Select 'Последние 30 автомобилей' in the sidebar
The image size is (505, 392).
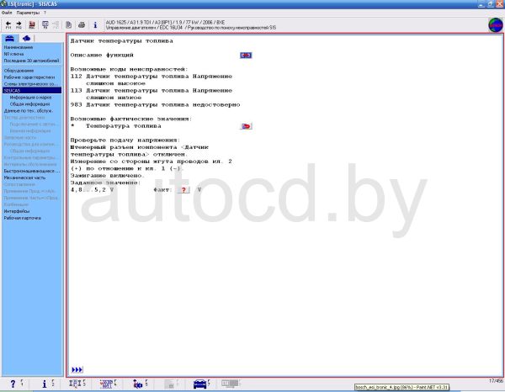tap(32, 61)
